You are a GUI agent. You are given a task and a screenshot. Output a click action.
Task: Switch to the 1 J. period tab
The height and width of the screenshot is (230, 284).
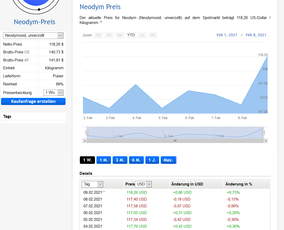[152, 160]
